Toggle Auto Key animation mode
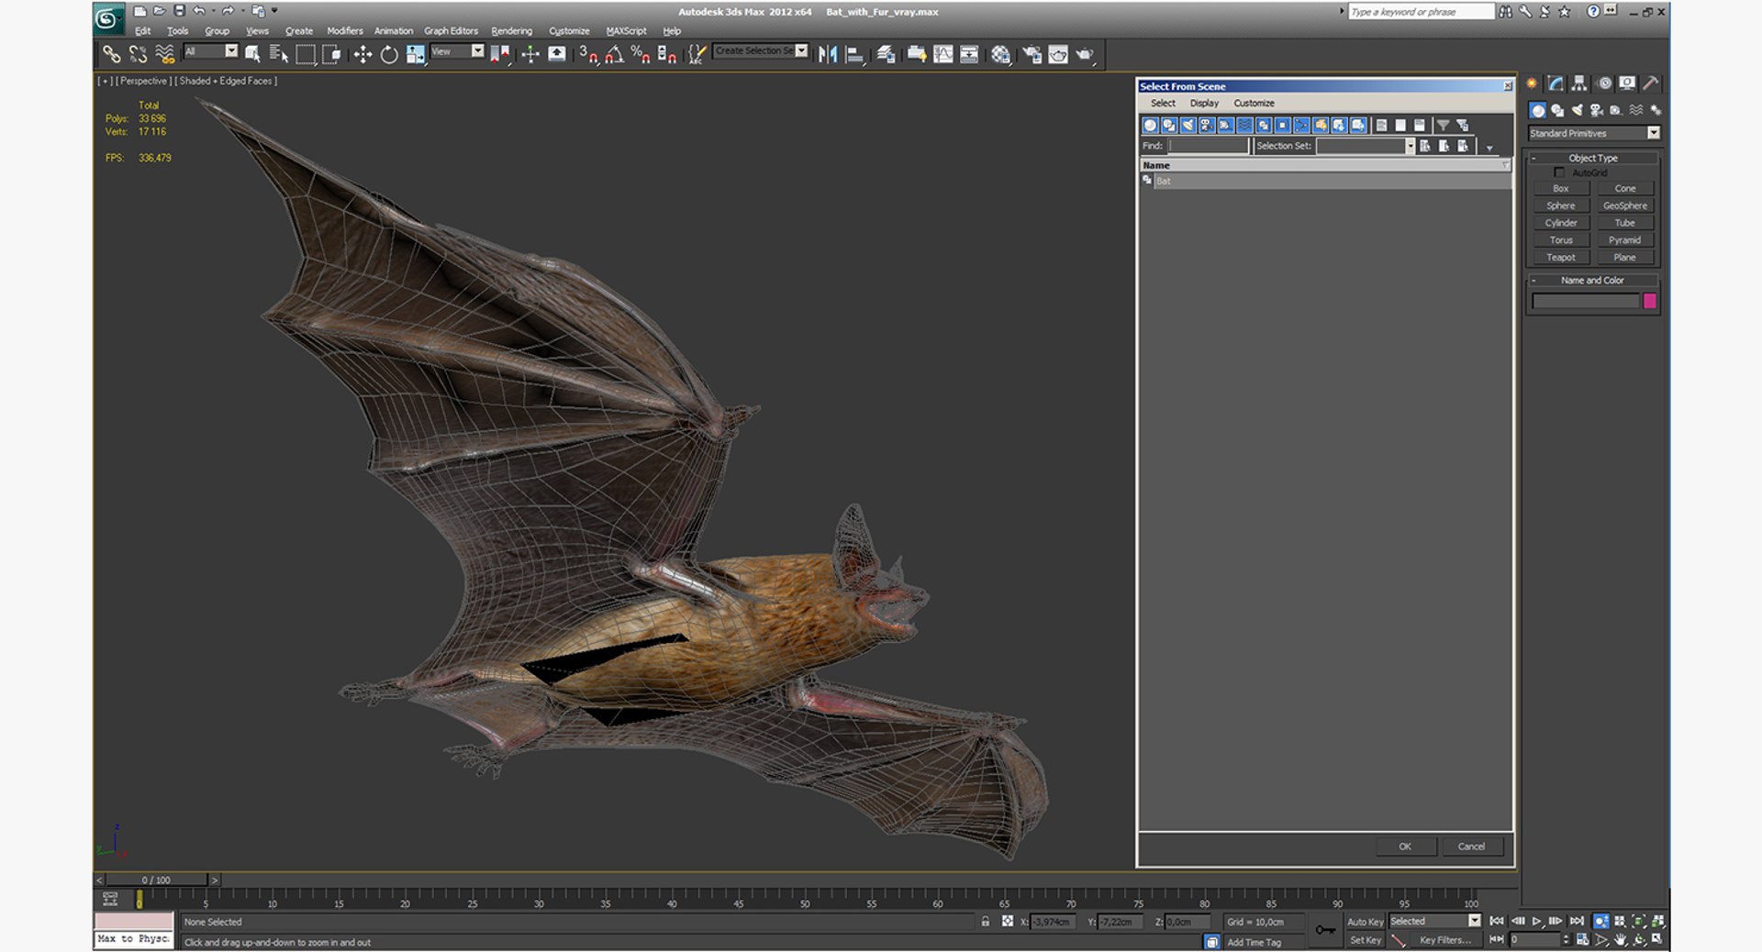The width and height of the screenshot is (1762, 952). (1364, 922)
